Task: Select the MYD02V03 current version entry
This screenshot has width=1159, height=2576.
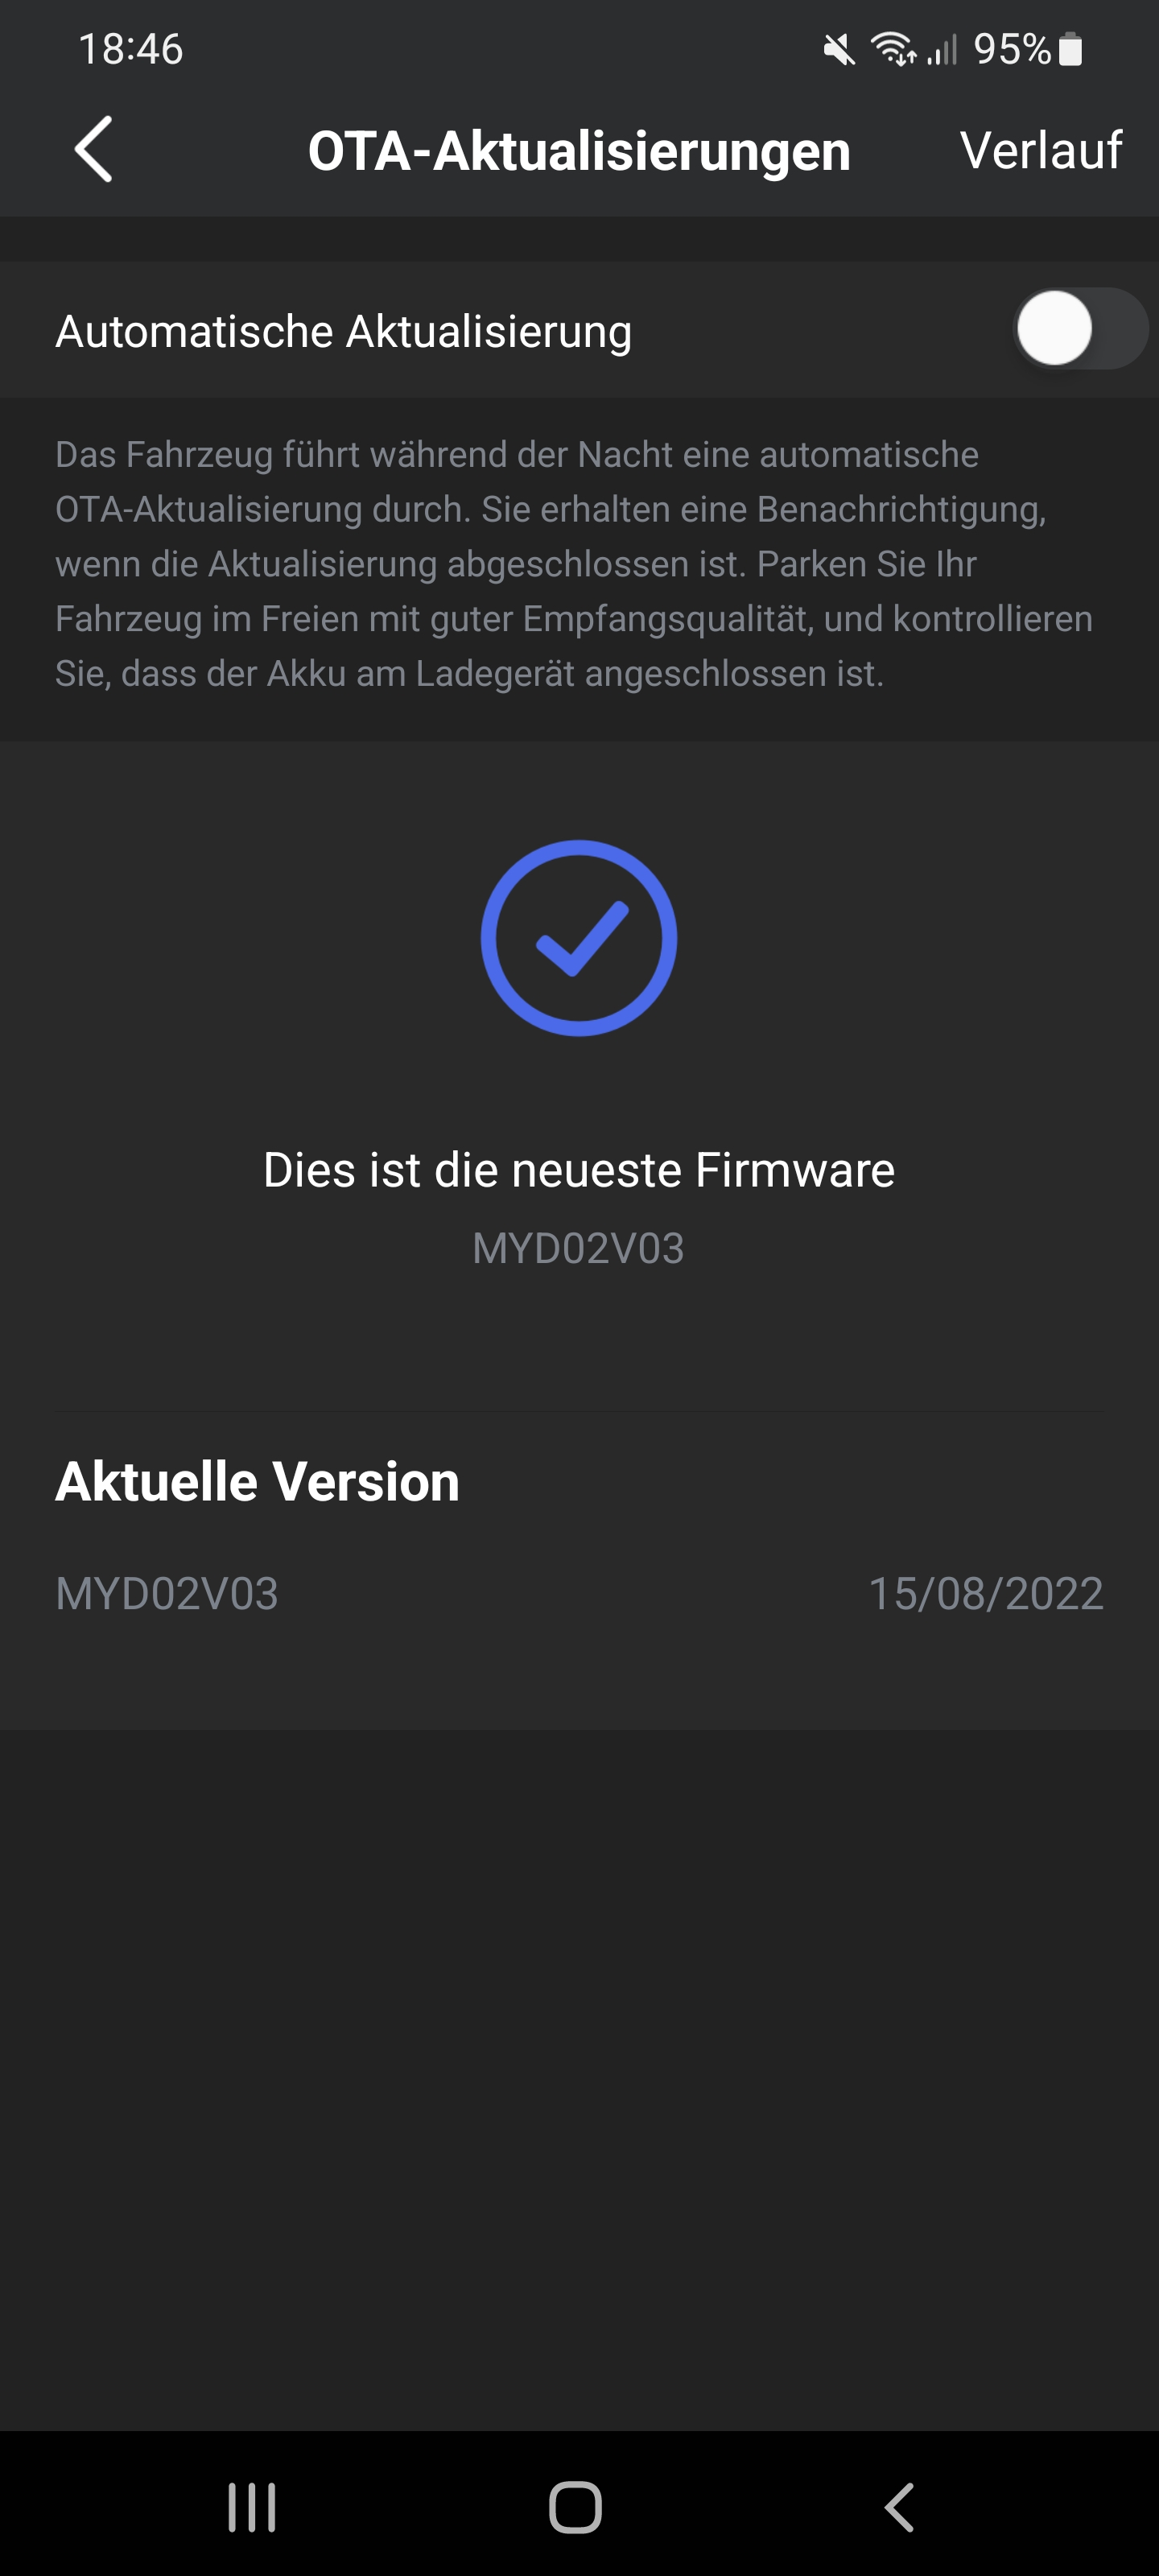Action: click(167, 1593)
